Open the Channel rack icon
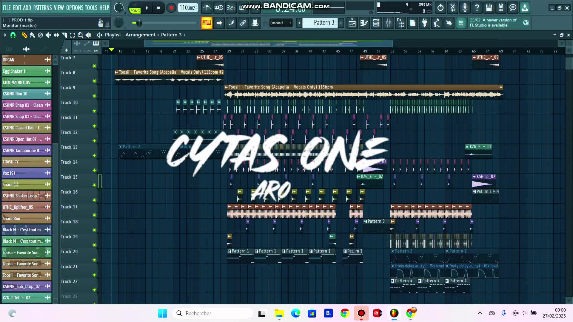 click(x=376, y=23)
